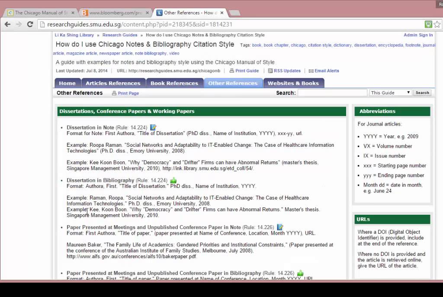Viewport: 443px width, 297px height.
Task: Click the 'IX = Issue number' abbreviation line
Action: [x=385, y=156]
